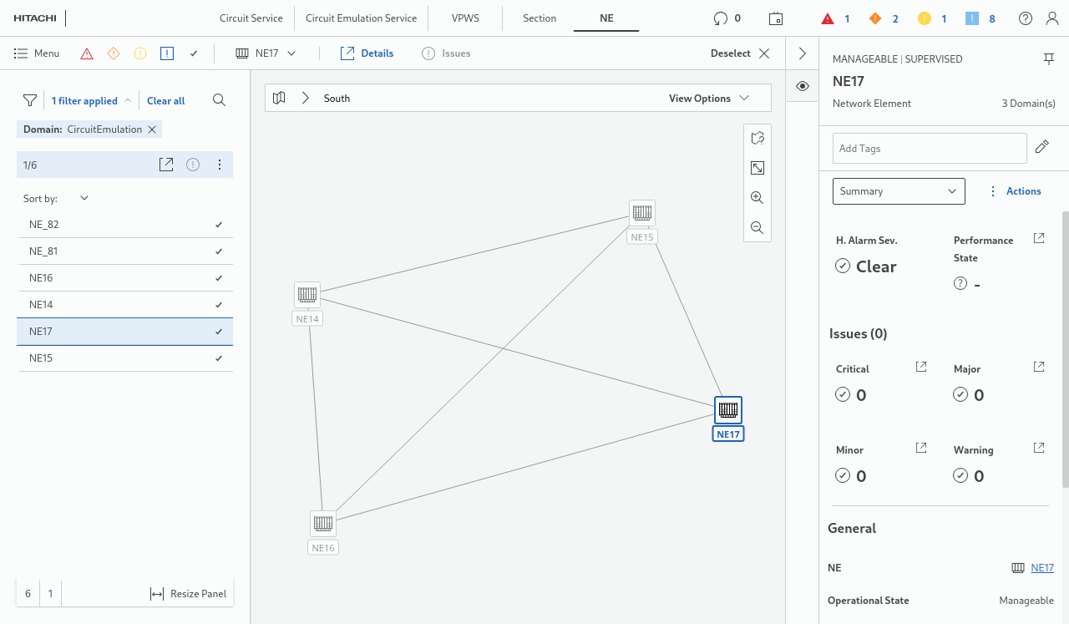Select the NE16 node on the map

point(323,524)
